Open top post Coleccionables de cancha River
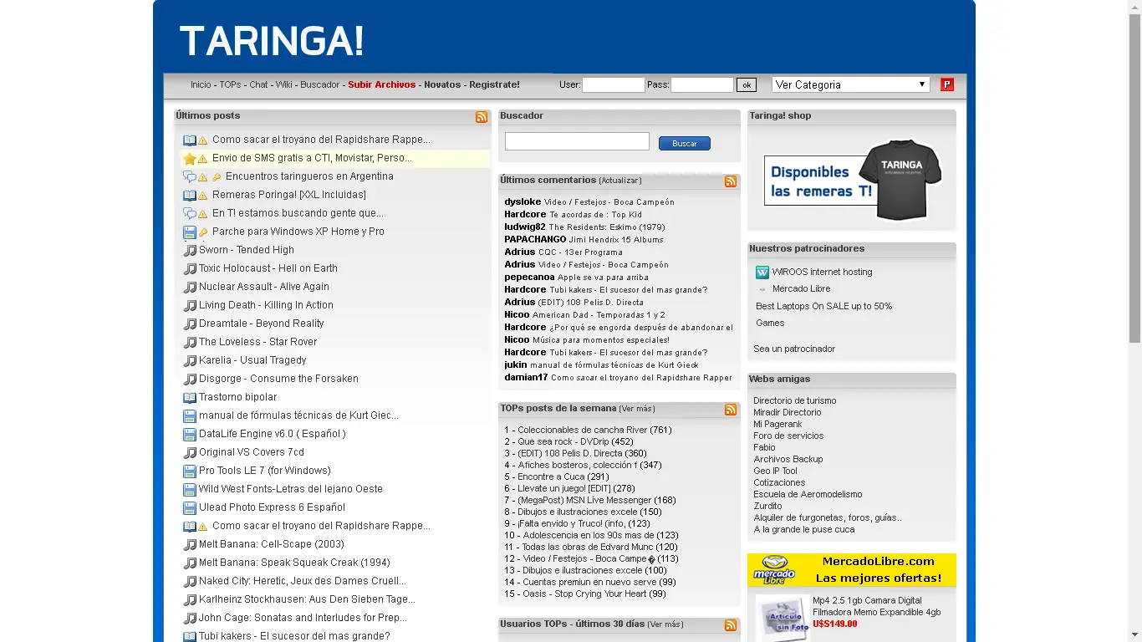Image resolution: width=1142 pixels, height=642 pixels. [x=583, y=430]
